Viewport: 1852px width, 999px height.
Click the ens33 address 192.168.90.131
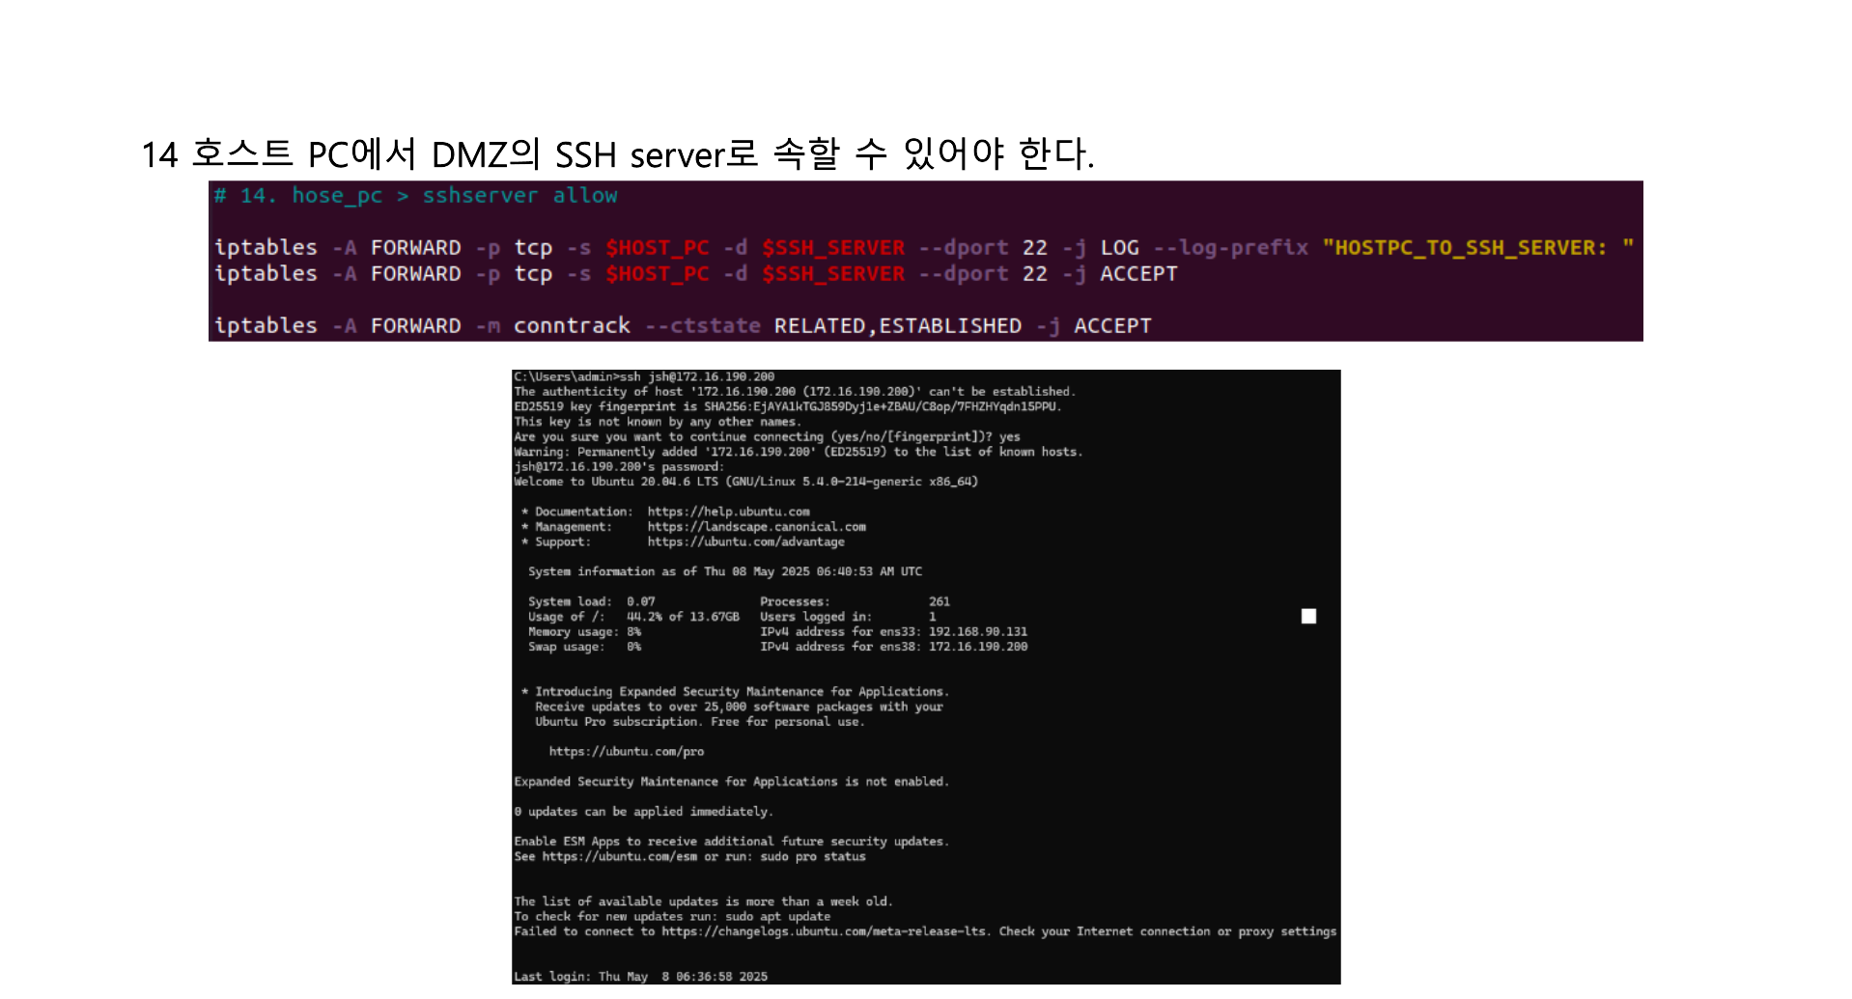978,632
